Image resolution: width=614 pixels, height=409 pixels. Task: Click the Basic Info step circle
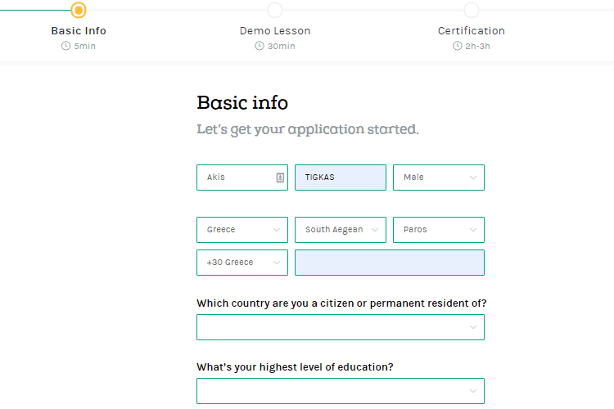(78, 10)
